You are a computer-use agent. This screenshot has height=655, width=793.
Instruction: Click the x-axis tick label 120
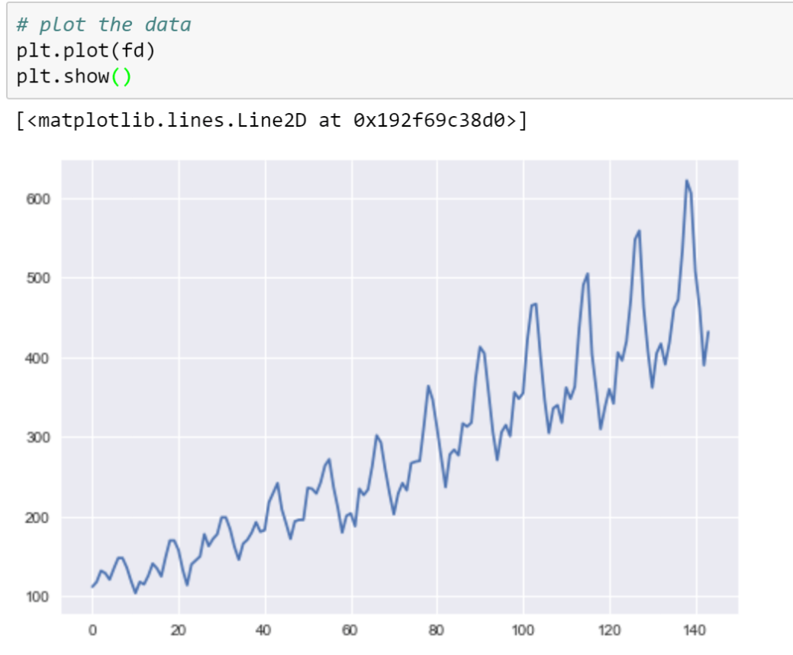point(609,631)
